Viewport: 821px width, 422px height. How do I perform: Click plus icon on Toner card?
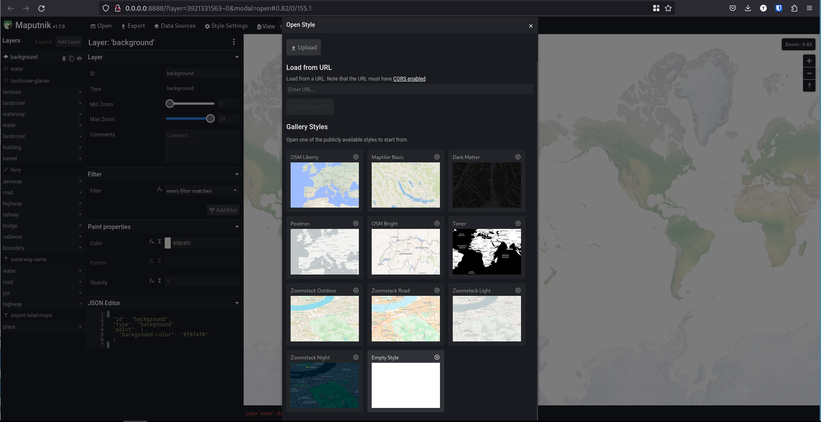(518, 223)
